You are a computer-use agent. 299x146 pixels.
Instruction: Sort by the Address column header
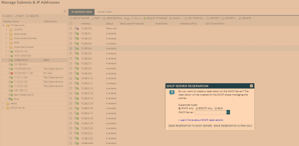click(x=86, y=24)
